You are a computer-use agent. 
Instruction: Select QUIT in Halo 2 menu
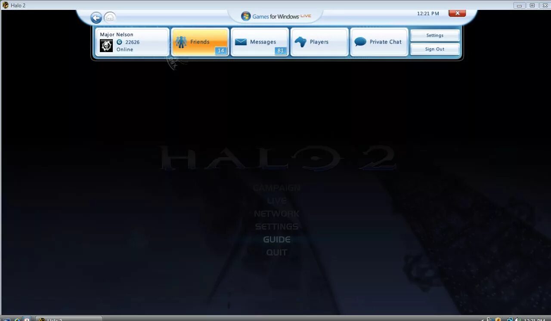277,253
